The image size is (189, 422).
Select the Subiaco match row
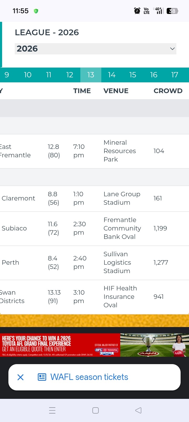pos(94,229)
